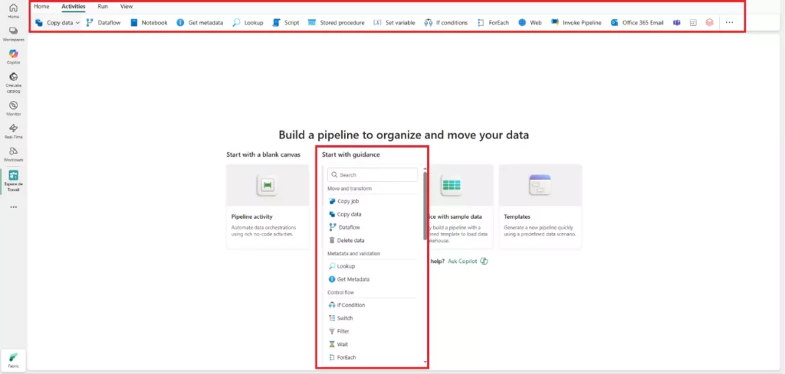Add a Set variable activity
785x374 pixels.
click(395, 22)
